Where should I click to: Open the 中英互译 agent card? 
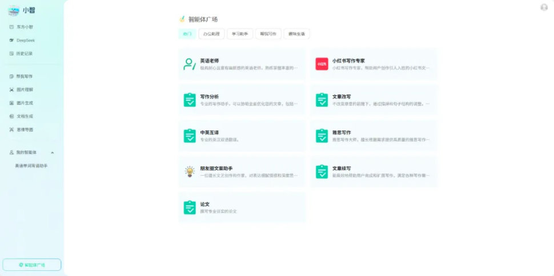click(x=242, y=136)
